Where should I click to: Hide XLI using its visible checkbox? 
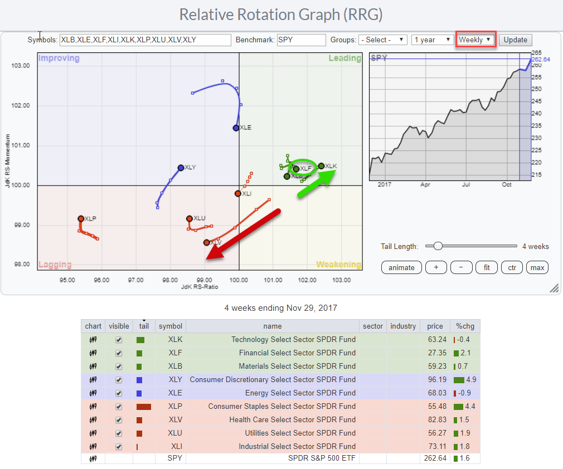[x=119, y=446]
